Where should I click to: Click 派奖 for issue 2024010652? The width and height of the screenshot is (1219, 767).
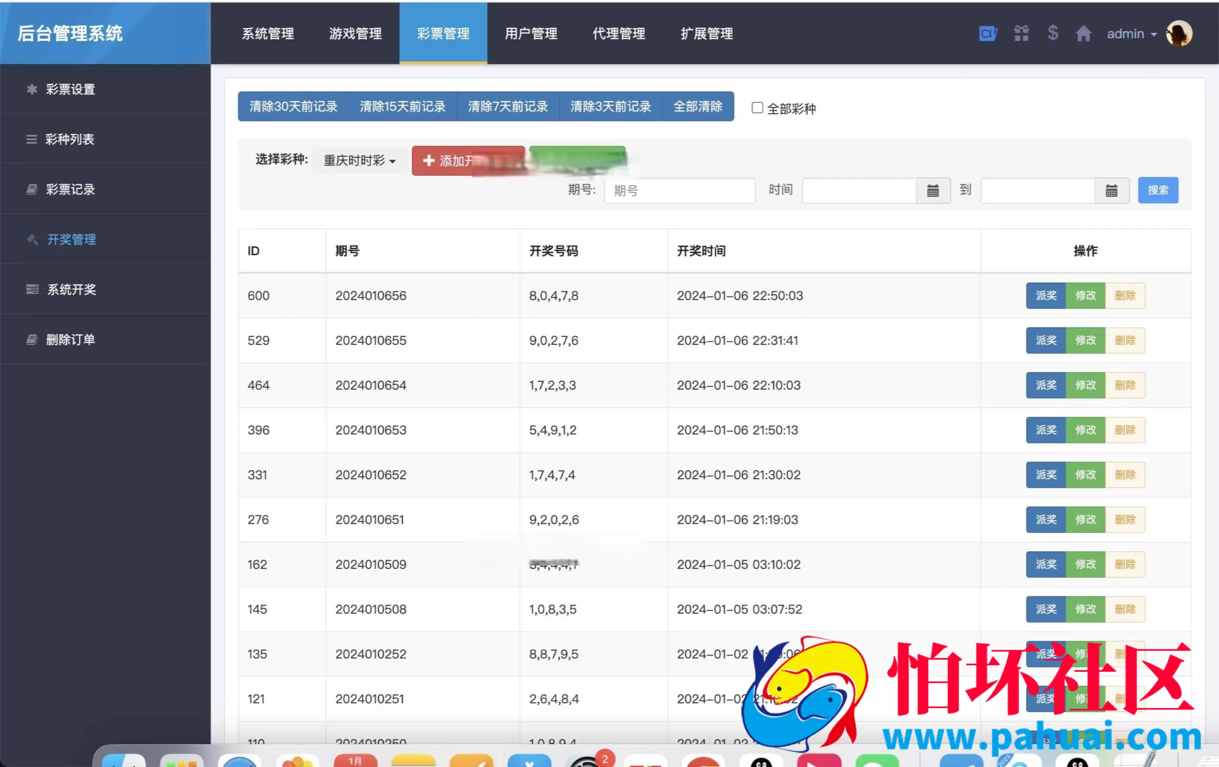(1046, 474)
